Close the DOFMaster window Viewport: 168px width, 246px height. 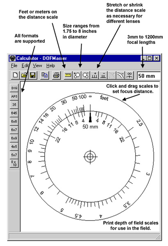(x=157, y=58)
